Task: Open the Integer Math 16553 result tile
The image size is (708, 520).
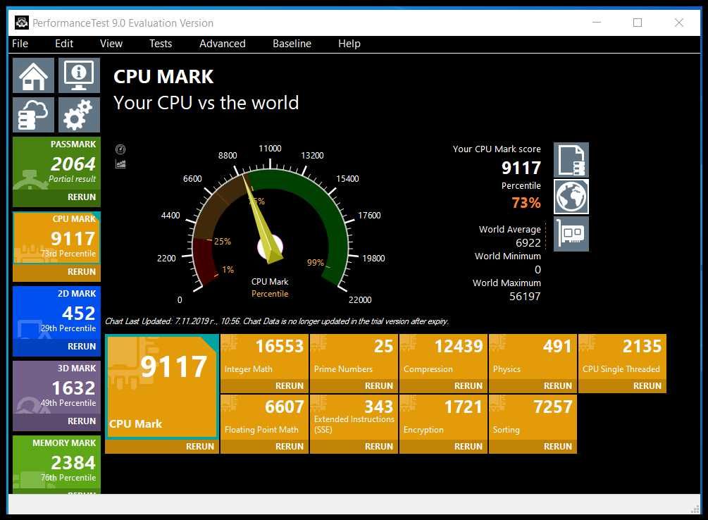Action: click(265, 357)
